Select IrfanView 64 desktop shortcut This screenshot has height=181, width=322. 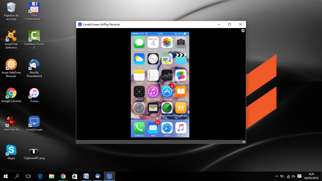(x=11, y=124)
